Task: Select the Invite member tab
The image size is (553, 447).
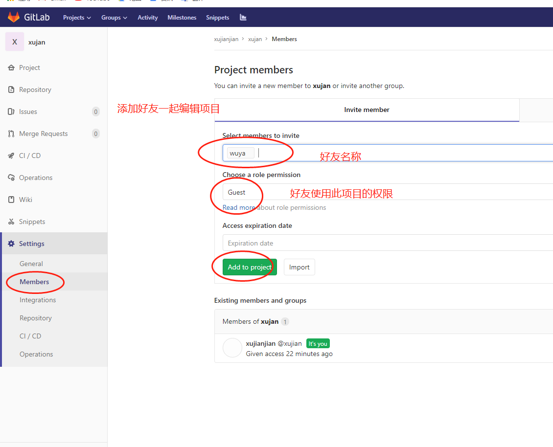Action: click(x=367, y=110)
